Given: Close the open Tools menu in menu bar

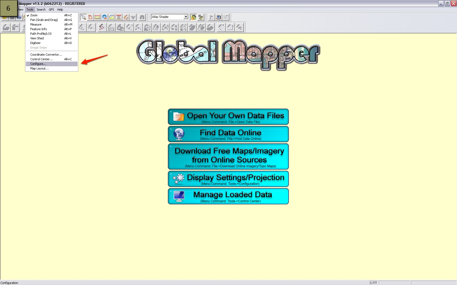Looking at the screenshot, I should 30,9.
